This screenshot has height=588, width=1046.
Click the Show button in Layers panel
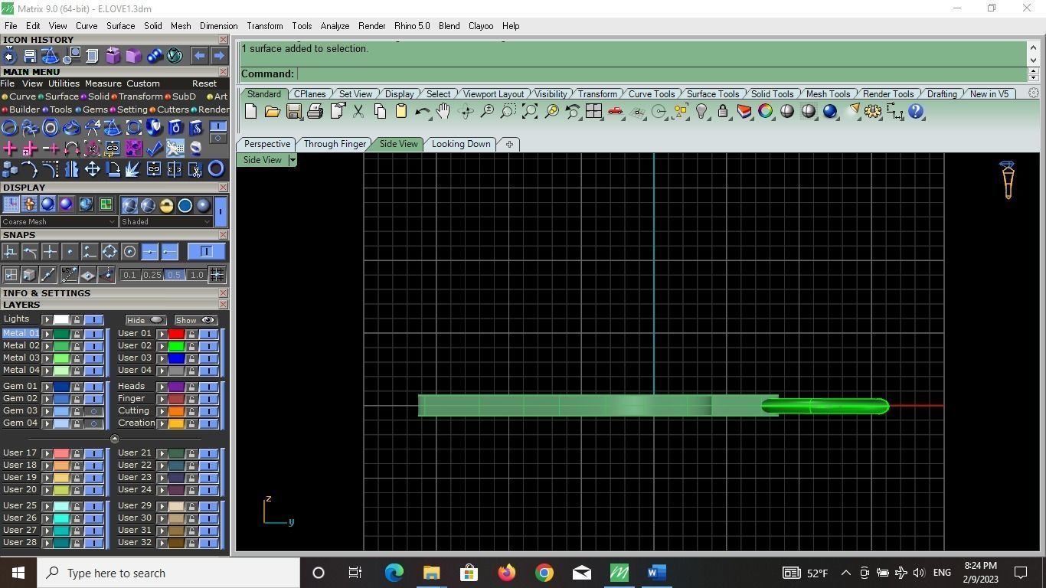click(195, 320)
